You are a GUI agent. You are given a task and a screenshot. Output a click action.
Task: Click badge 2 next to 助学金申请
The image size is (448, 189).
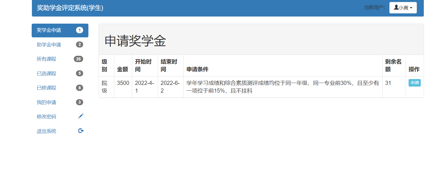80,45
